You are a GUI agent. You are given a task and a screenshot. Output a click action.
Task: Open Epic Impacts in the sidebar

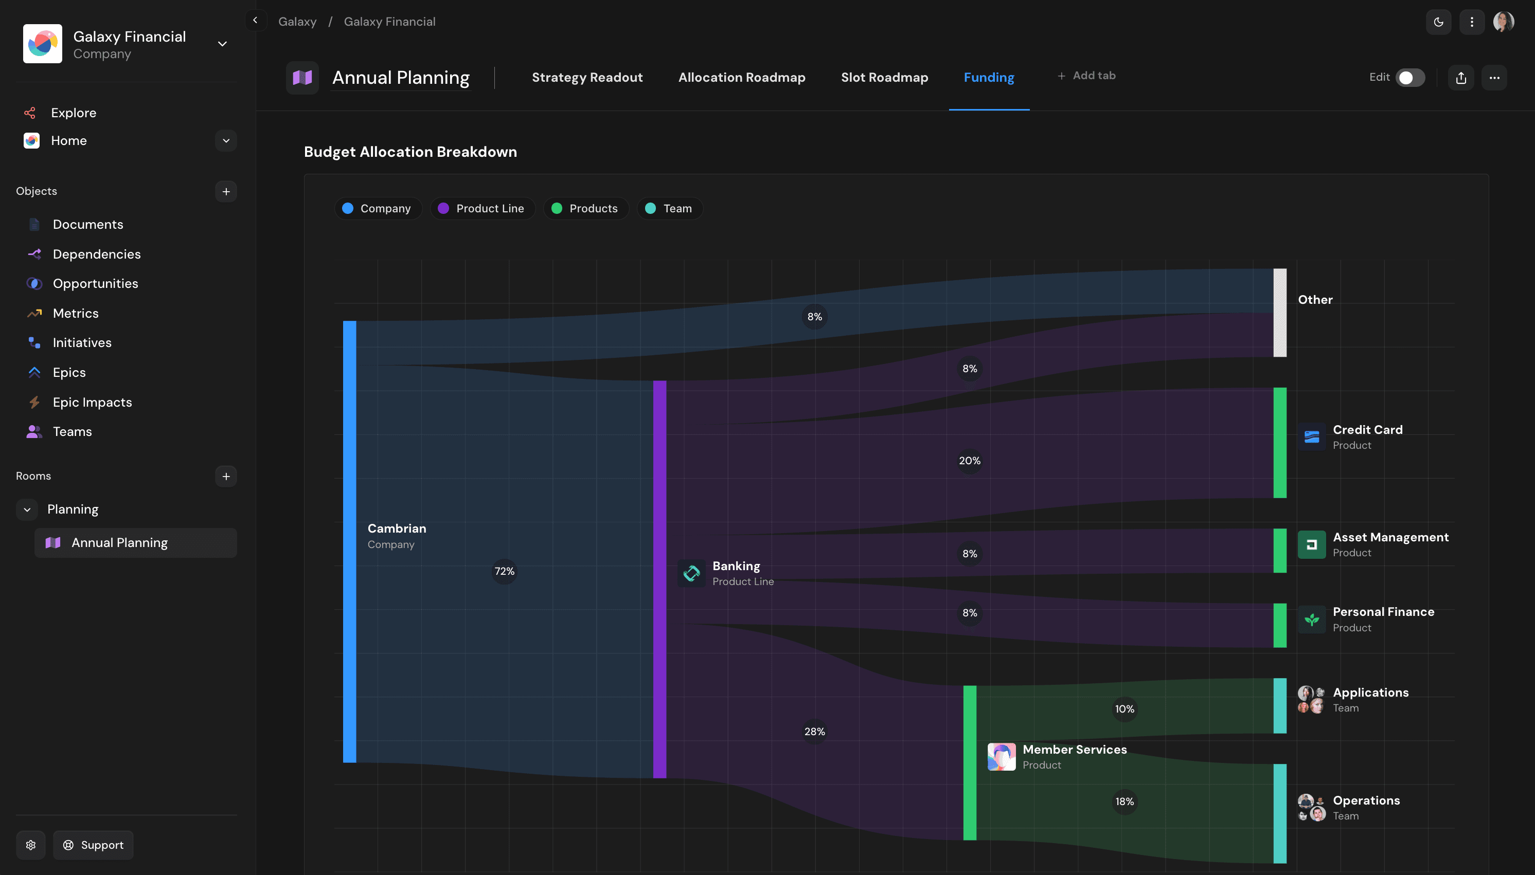tap(92, 402)
